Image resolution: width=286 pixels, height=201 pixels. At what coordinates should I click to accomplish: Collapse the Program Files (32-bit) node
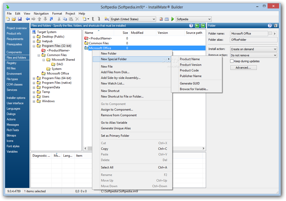(x=34, y=46)
